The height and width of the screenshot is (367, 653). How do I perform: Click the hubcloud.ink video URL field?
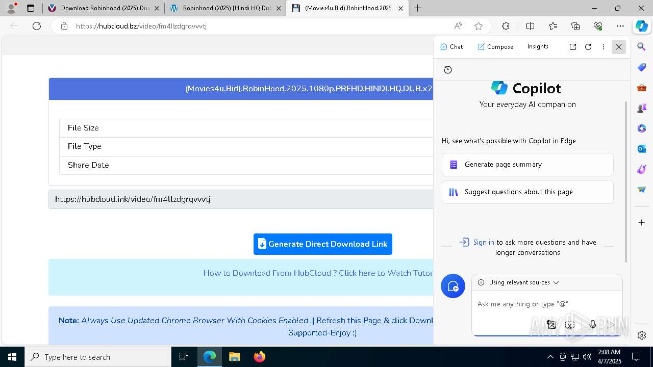tap(241, 199)
